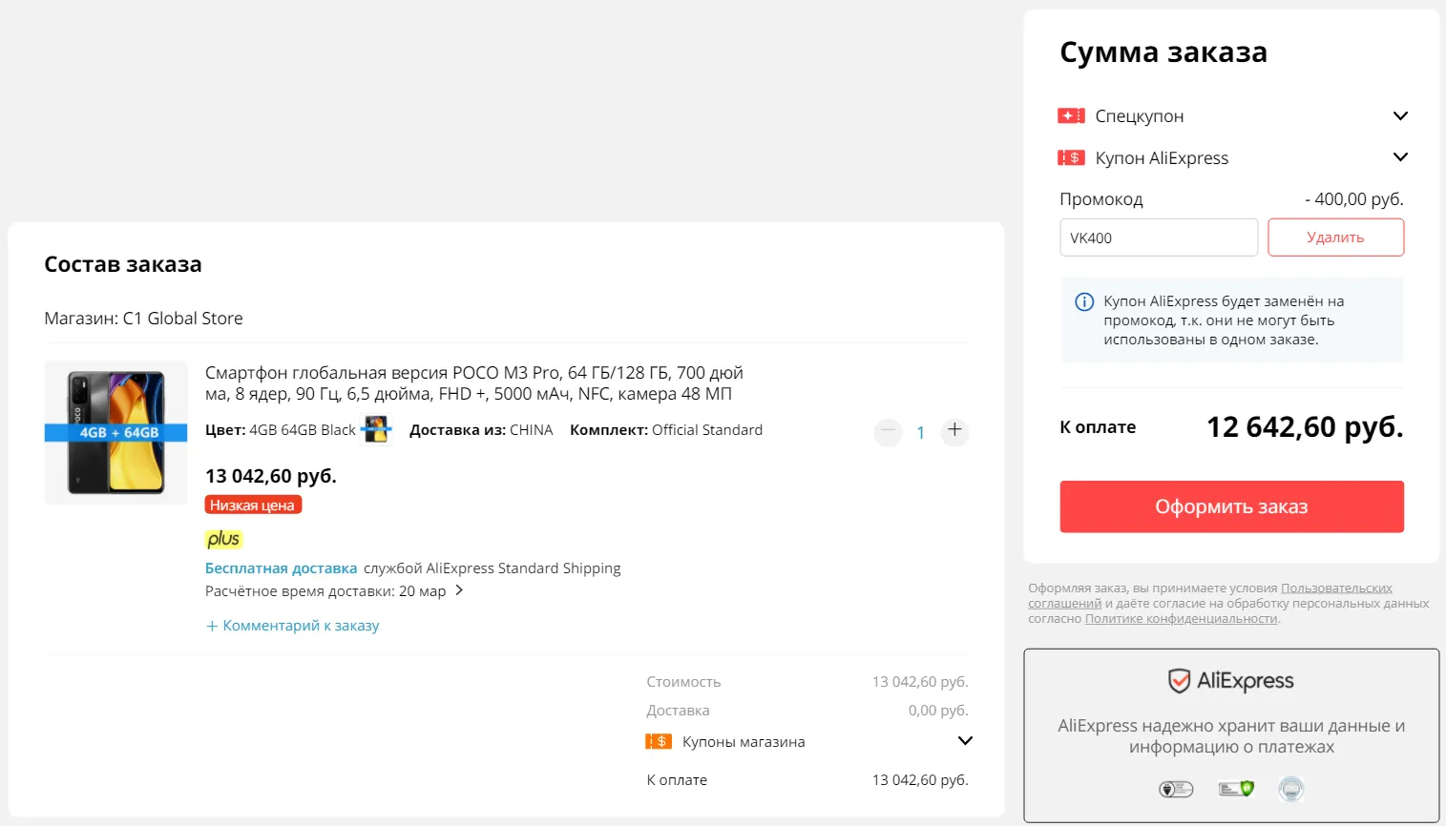This screenshot has width=1446, height=826.
Task: Click Удалить to remove promo code
Action: 1335,237
